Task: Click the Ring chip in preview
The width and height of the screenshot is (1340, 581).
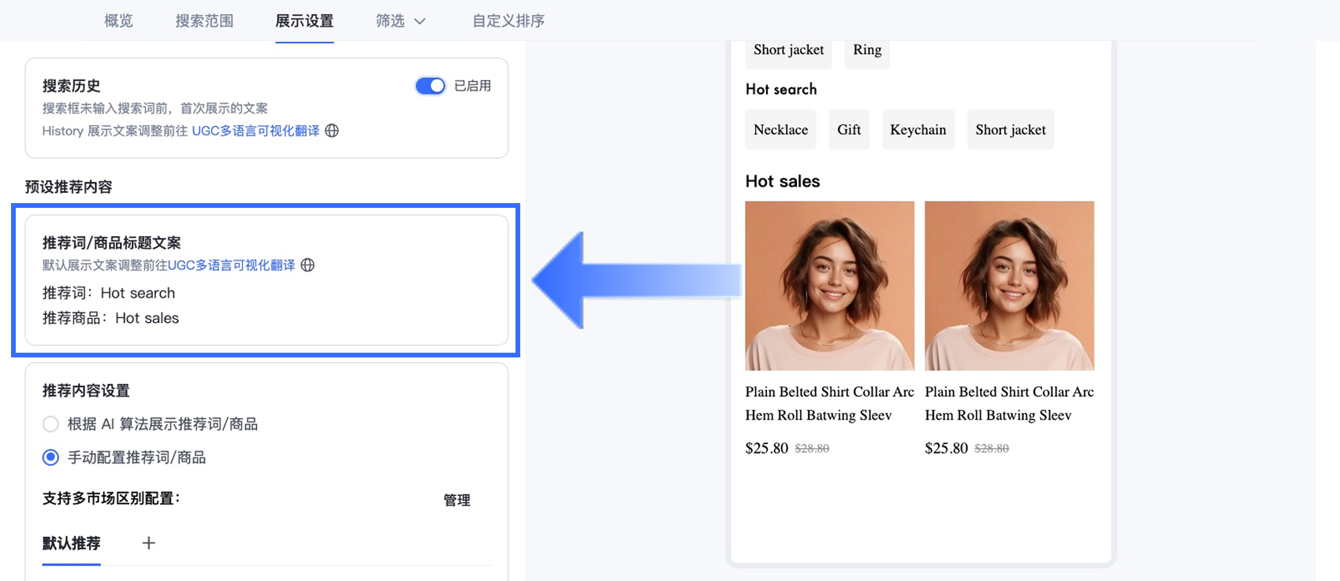Action: pos(867,50)
